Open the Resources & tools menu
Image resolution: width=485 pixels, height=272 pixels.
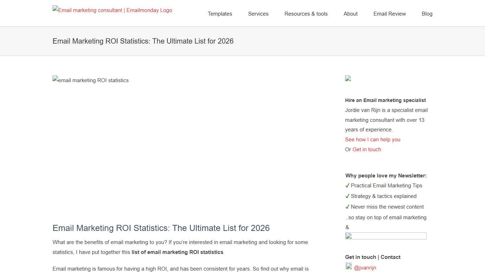[x=306, y=14]
